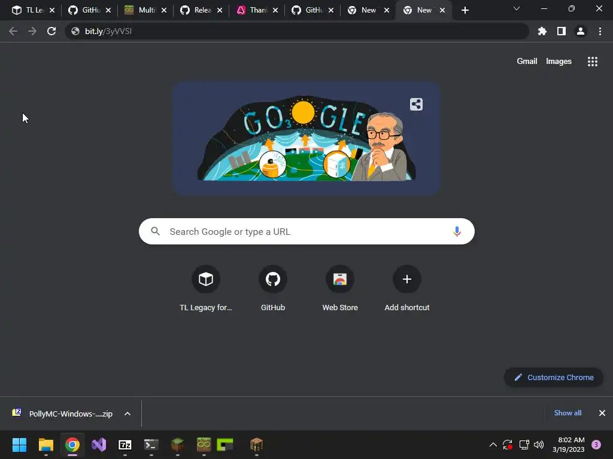Start voice search with microphone
This screenshot has width=613, height=459.
click(457, 231)
